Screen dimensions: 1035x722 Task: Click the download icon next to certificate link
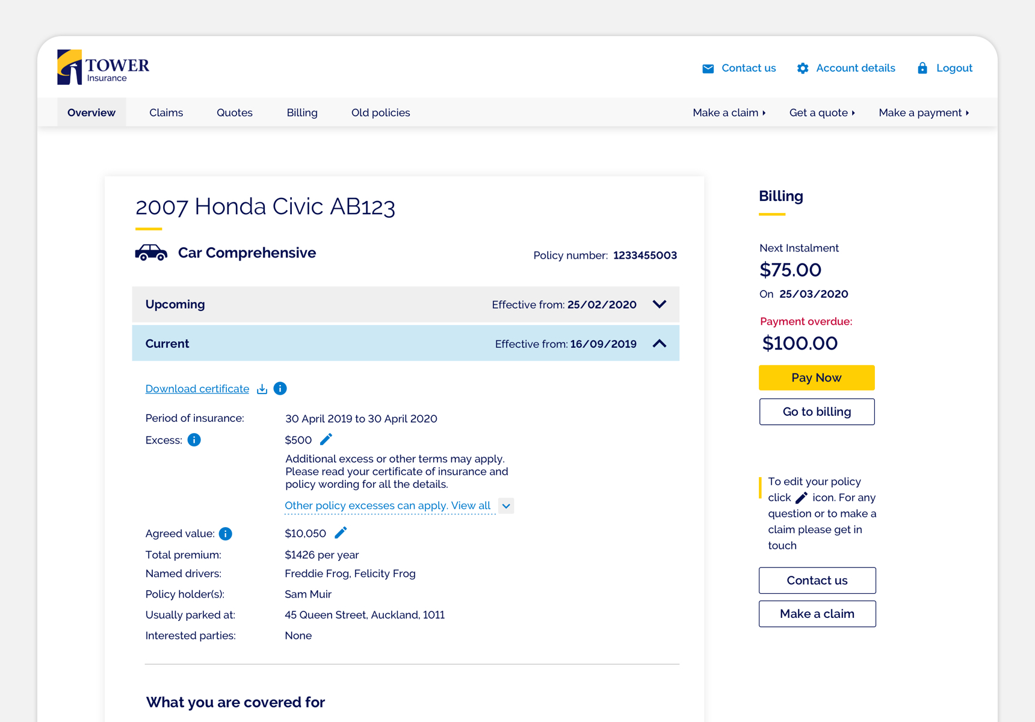click(262, 389)
